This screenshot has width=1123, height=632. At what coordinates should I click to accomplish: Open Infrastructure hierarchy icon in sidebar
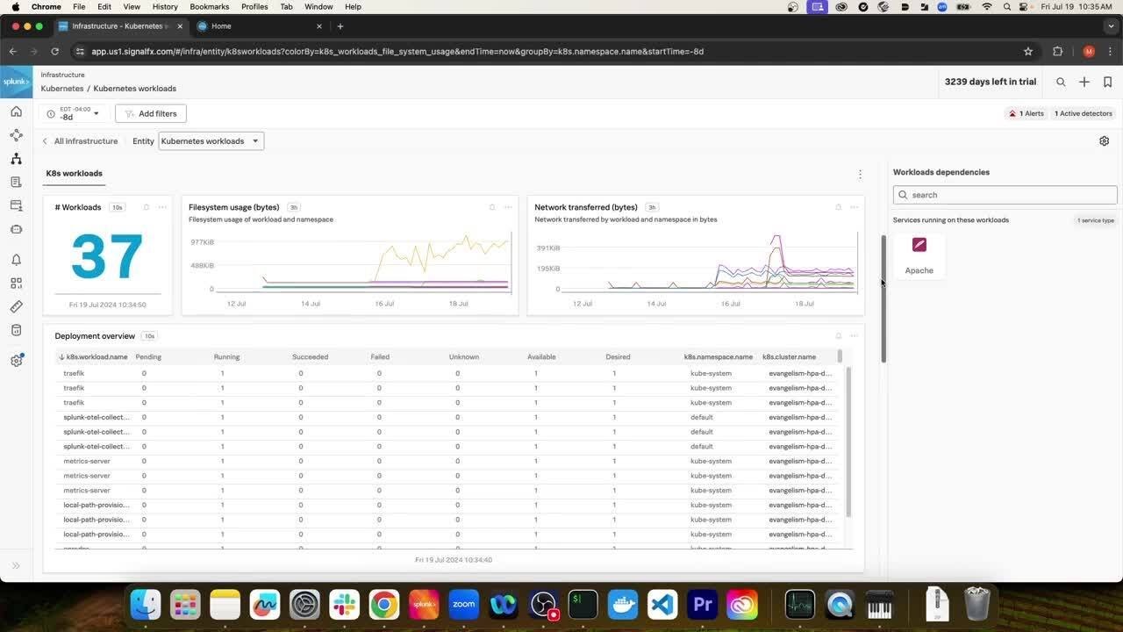[x=16, y=159]
